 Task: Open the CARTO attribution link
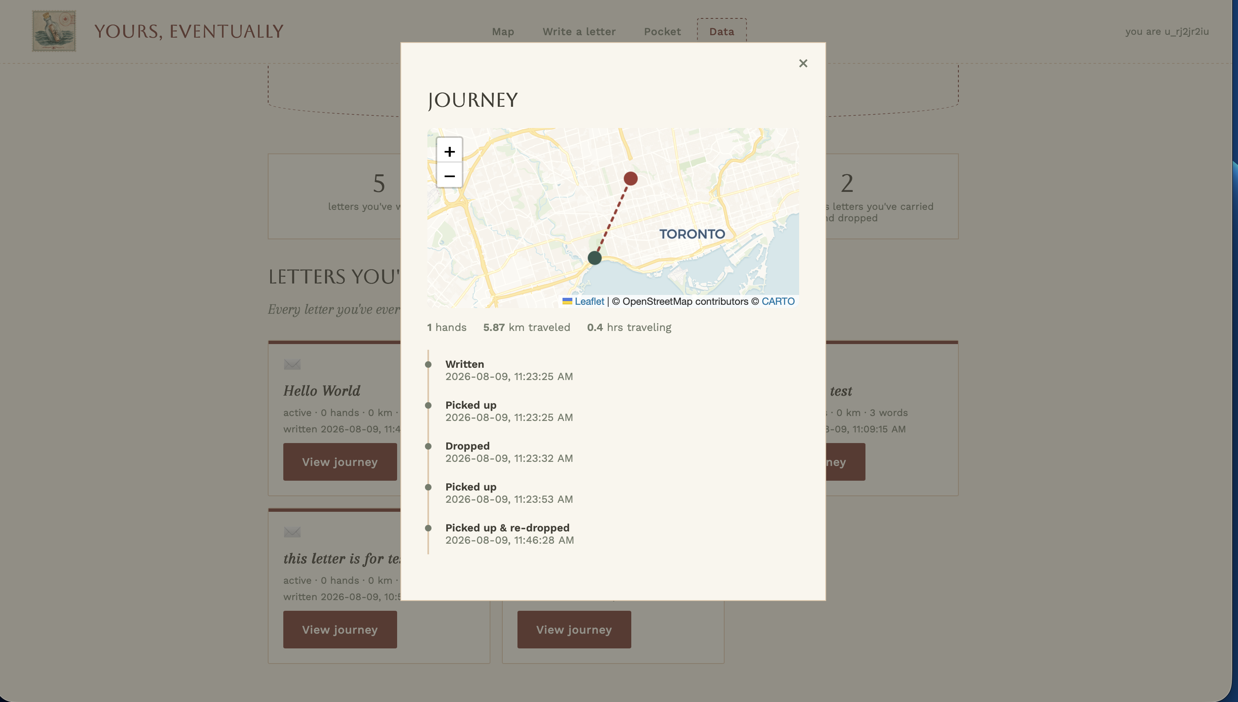tap(778, 301)
